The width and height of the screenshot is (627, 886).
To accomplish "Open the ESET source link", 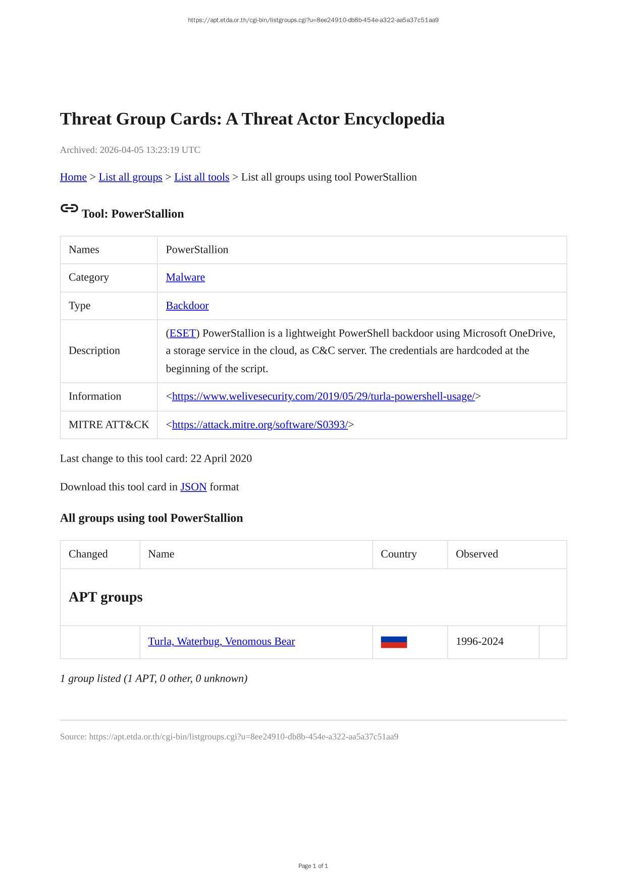I will [182, 334].
